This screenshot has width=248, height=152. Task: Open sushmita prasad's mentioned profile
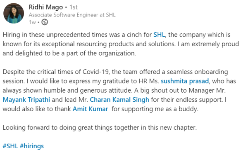point(185,81)
